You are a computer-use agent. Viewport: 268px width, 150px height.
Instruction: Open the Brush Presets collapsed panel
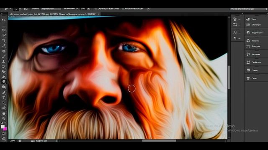[235, 20]
